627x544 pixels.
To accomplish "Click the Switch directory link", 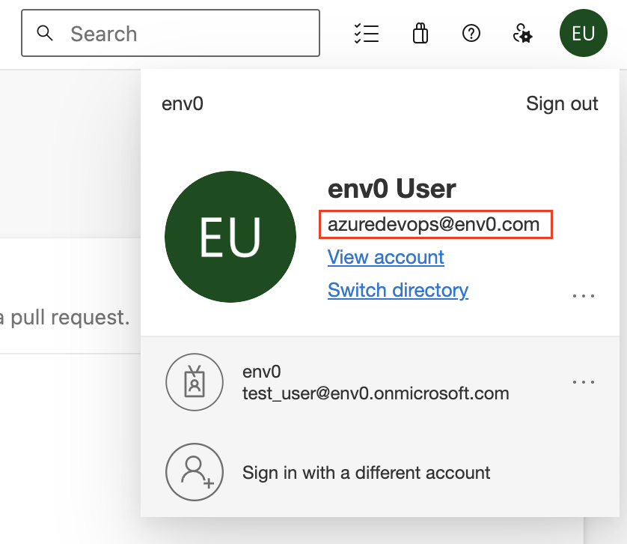I will click(x=398, y=290).
